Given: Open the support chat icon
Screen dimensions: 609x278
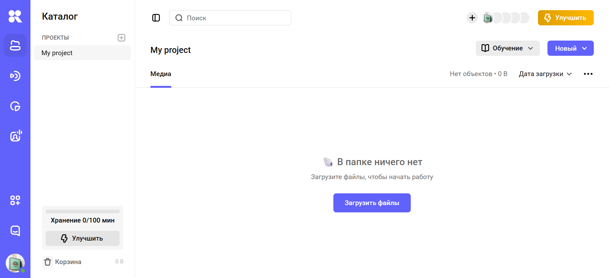Looking at the screenshot, I should (15, 230).
